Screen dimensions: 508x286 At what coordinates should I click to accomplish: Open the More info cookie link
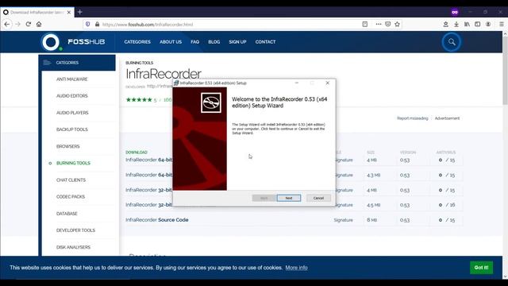296,268
